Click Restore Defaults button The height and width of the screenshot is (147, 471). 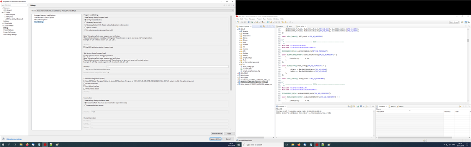coord(217,134)
